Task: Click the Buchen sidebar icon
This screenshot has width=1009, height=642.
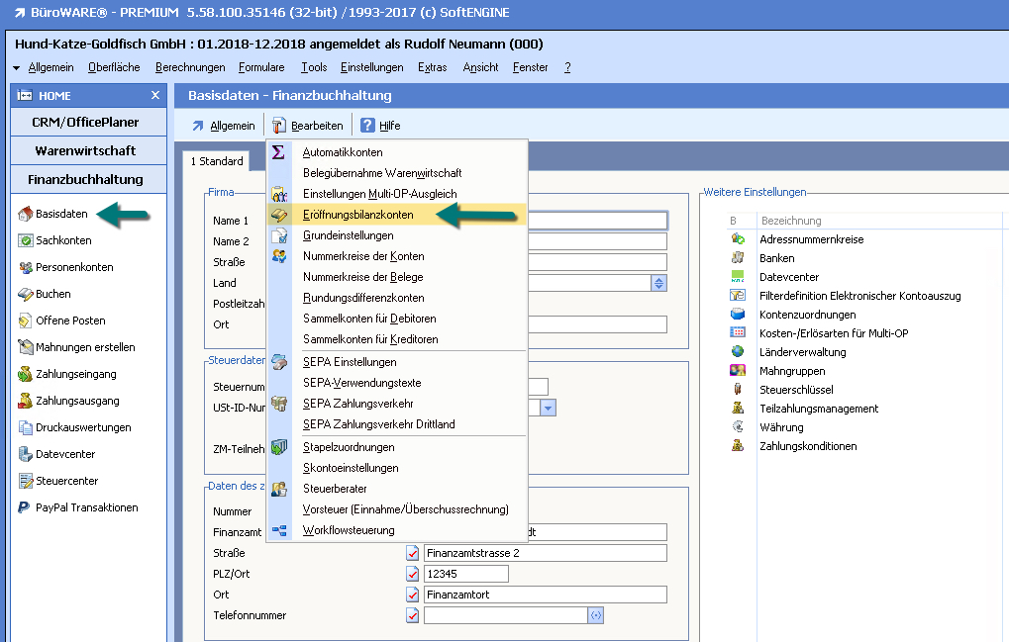Action: coord(27,294)
